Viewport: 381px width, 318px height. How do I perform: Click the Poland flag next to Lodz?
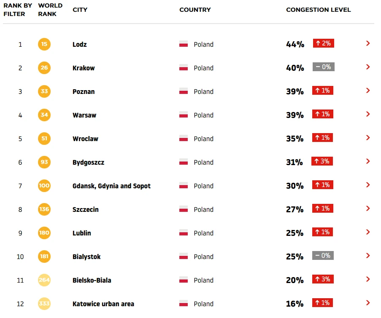click(x=184, y=44)
